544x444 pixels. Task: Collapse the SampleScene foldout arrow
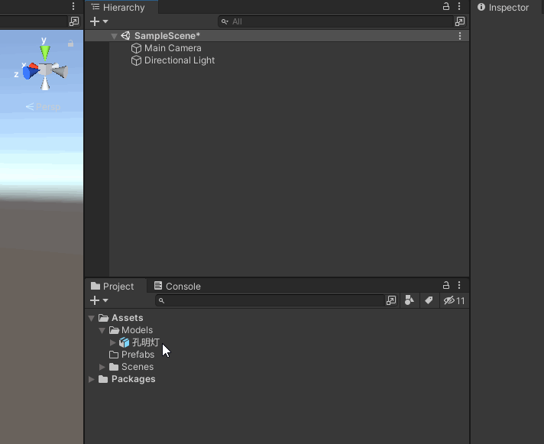coord(114,36)
